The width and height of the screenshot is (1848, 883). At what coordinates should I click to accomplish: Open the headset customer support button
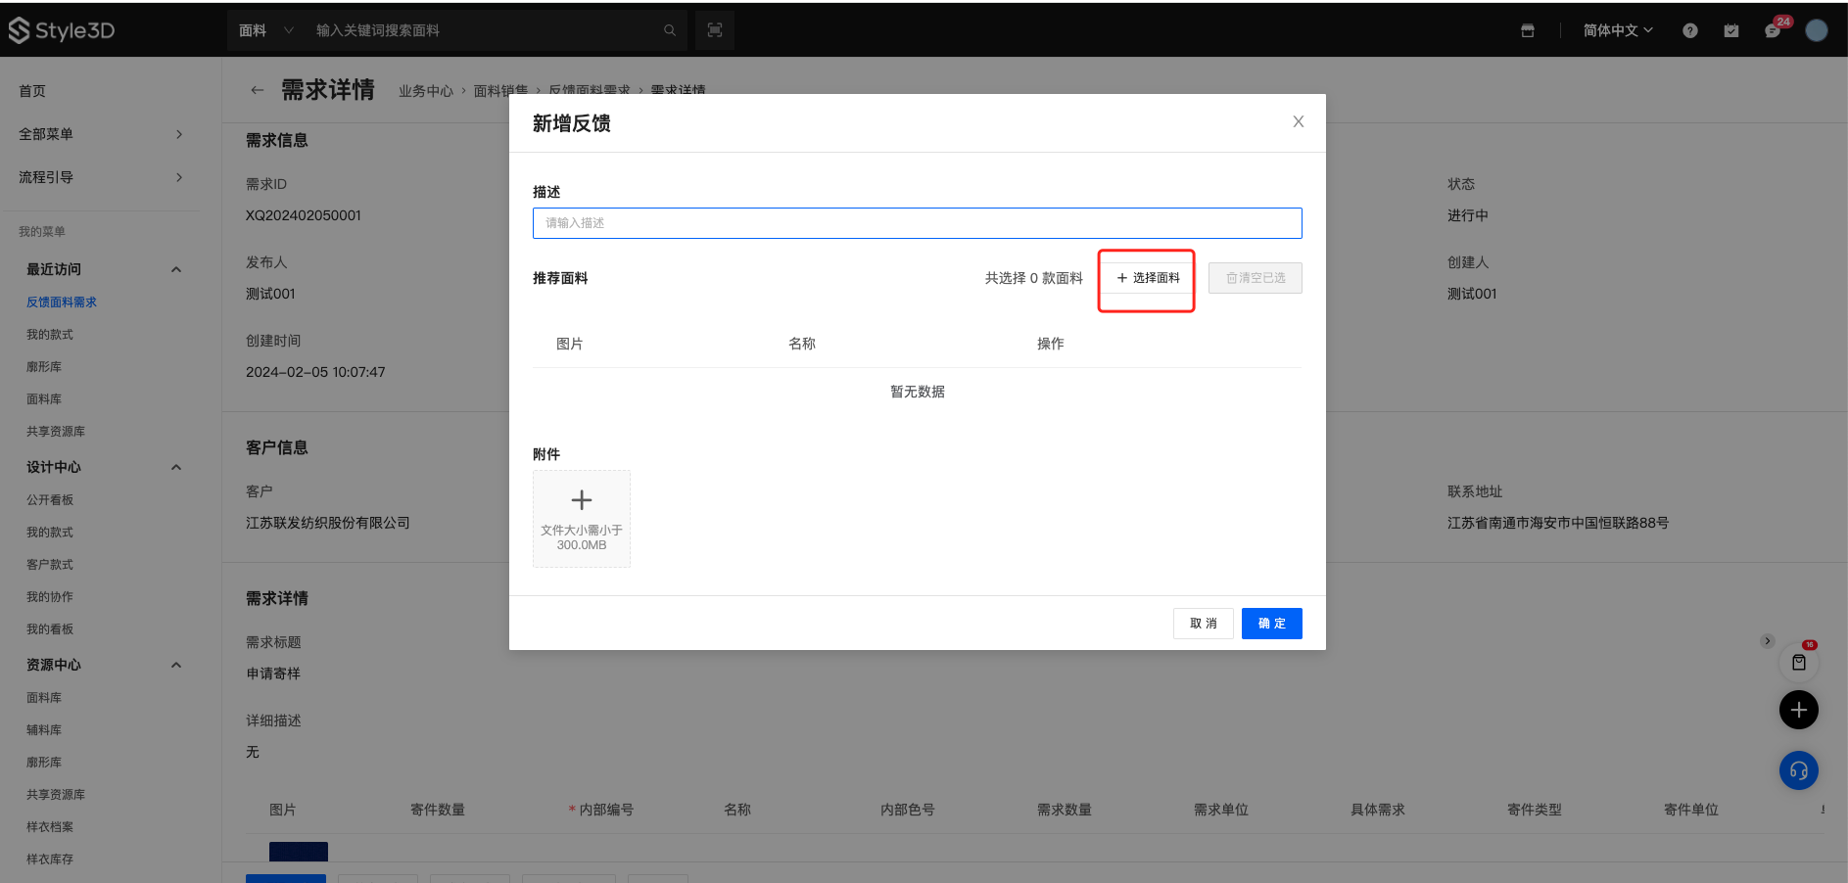[1798, 770]
